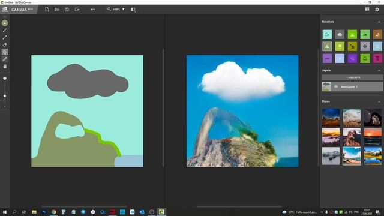
Task: Click the zoom magnifier icon
Action: tap(109, 10)
